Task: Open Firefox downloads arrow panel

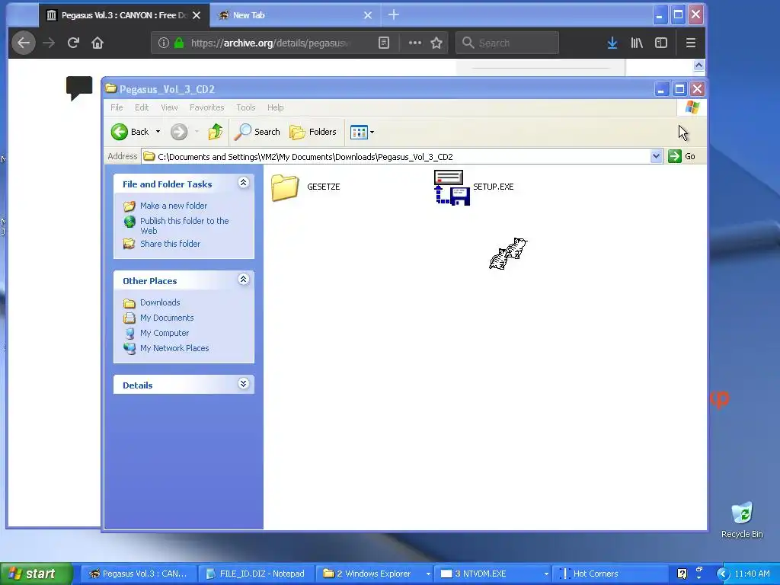Action: tap(612, 43)
